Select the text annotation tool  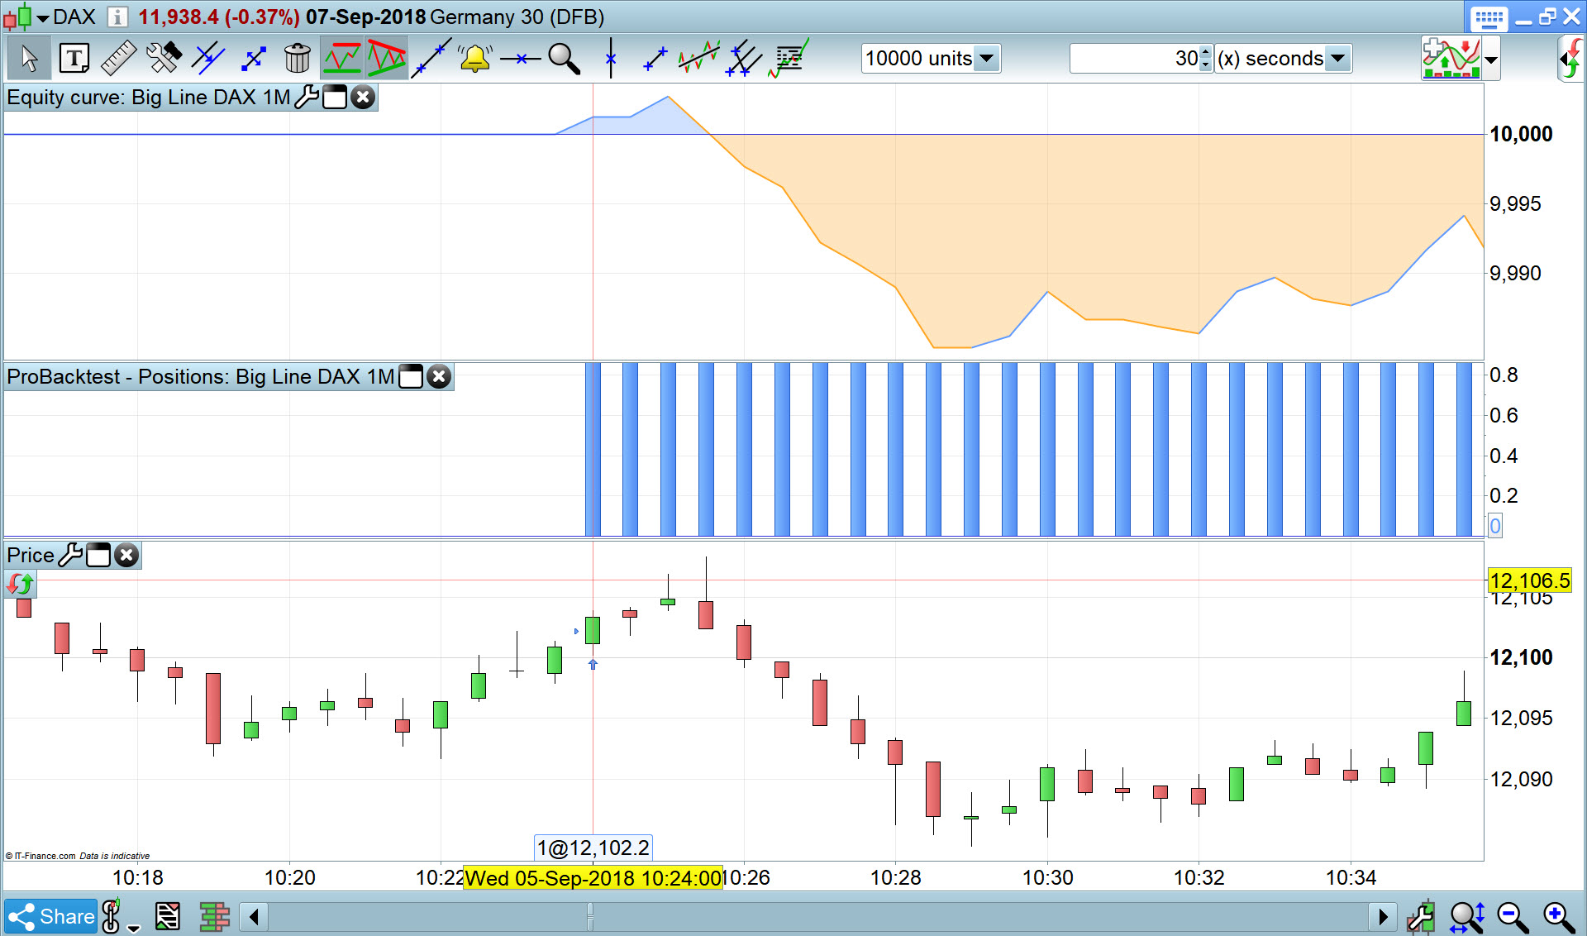[74, 59]
